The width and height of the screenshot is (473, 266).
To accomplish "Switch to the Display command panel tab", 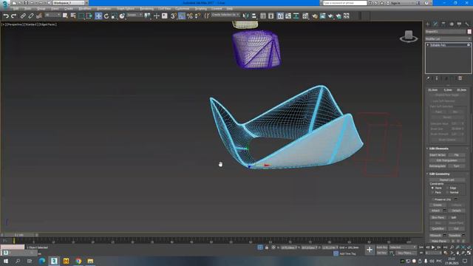I will tap(459, 24).
